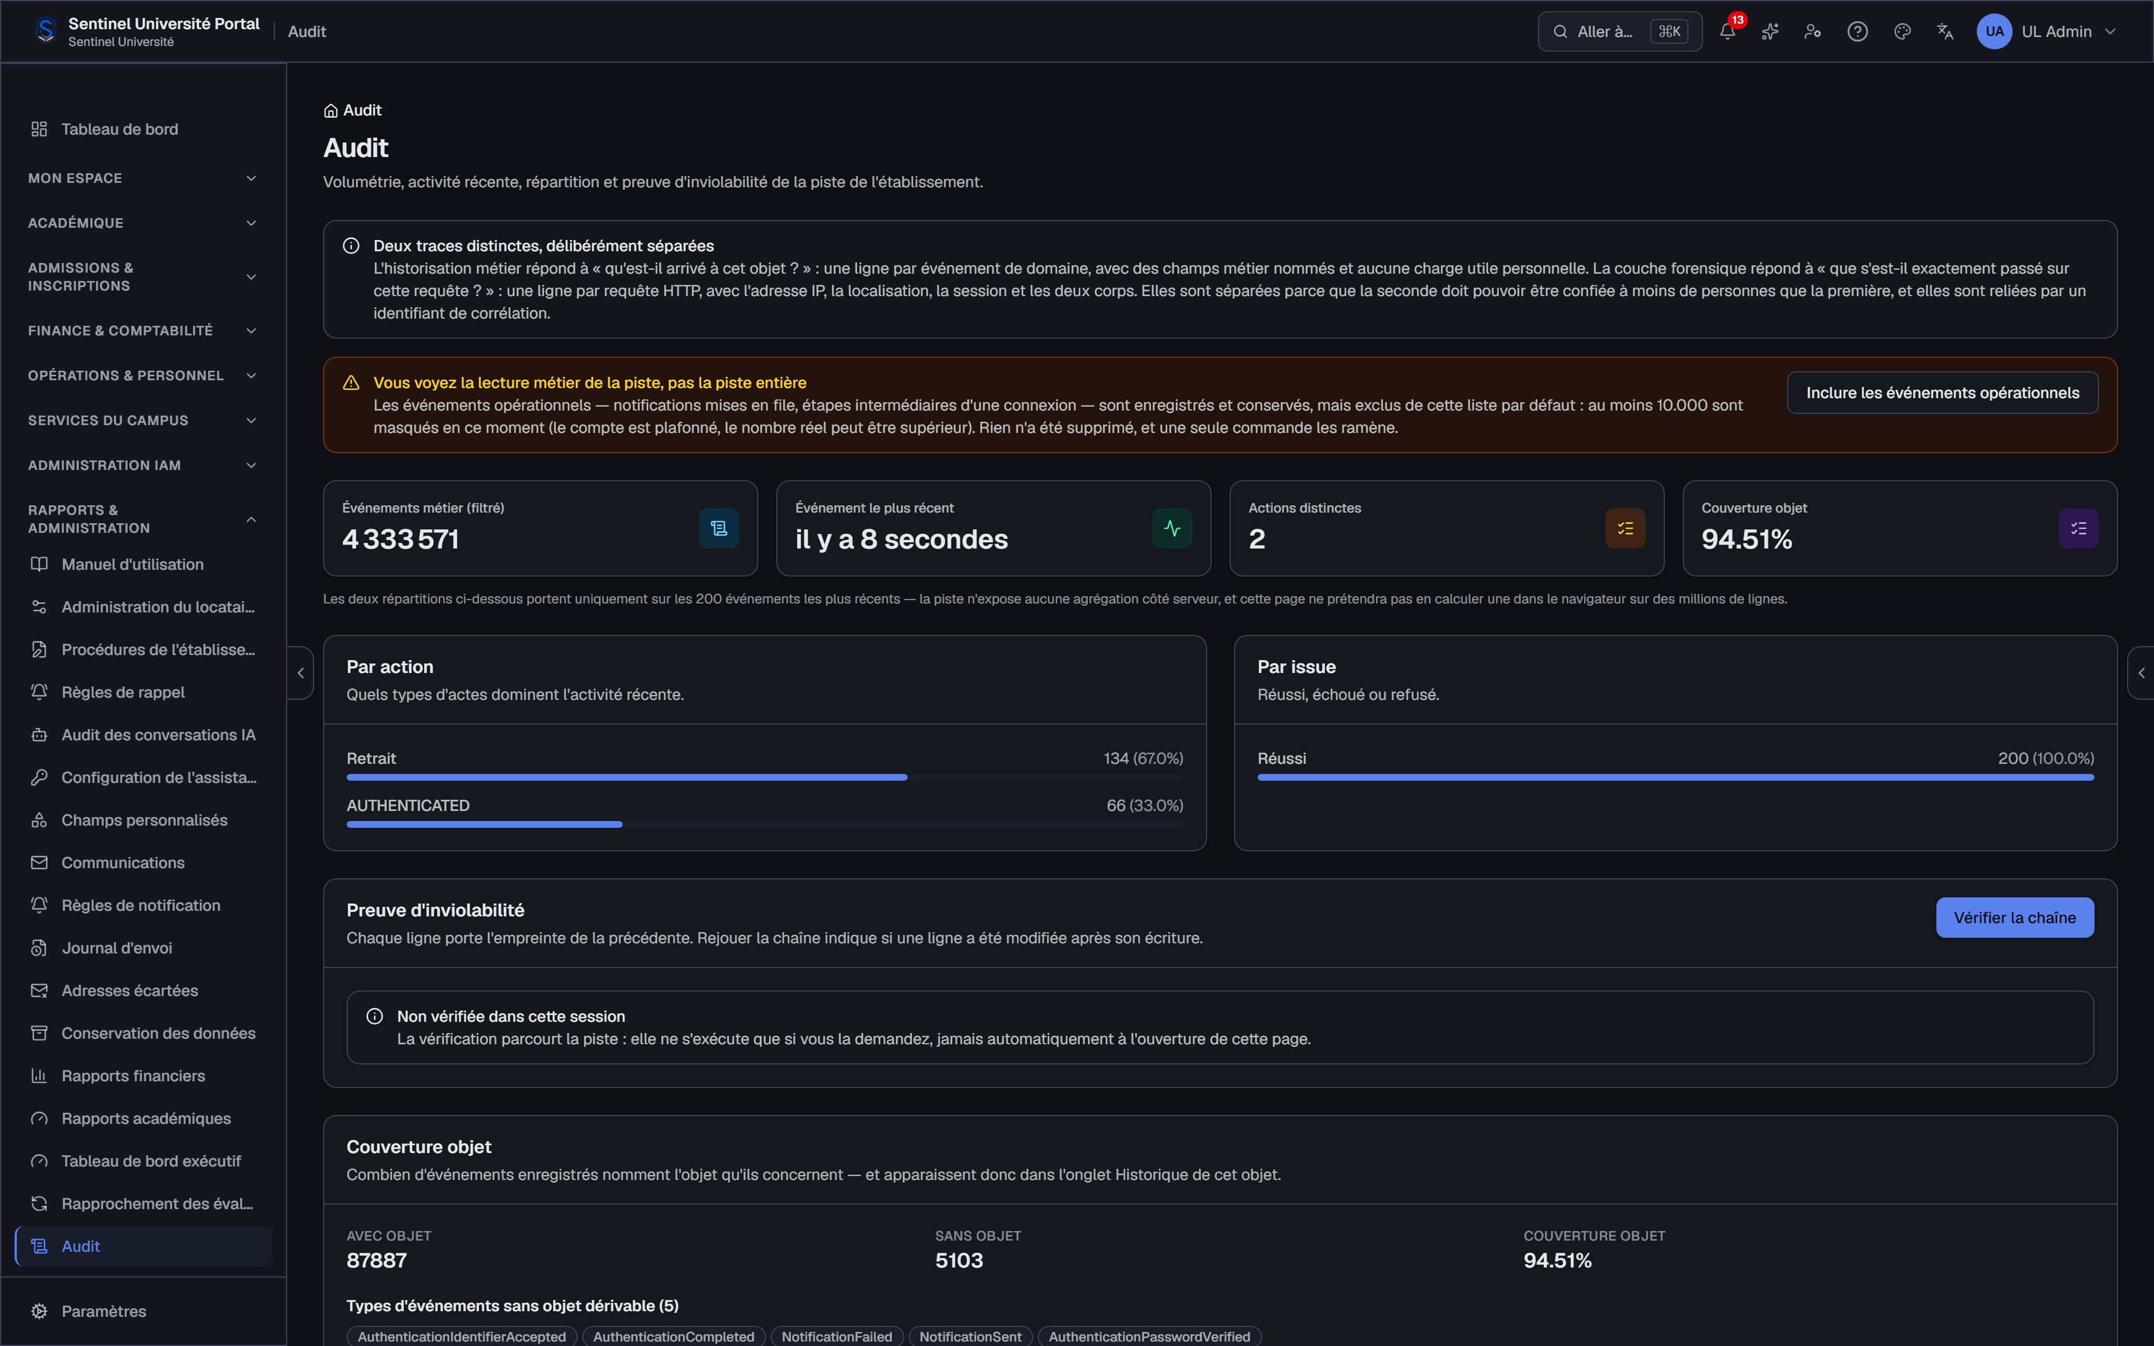2154x1346 pixels.
Task: Expand the ADMISSIONS & INSCRIPTIONS section
Action: (x=142, y=277)
